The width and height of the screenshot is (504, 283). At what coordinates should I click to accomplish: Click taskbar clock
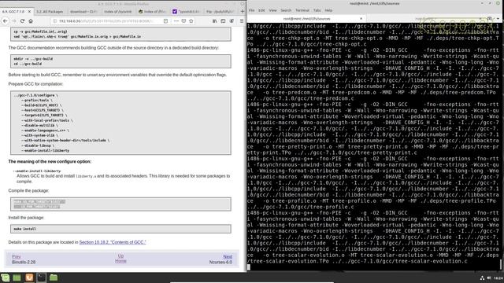pos(498,278)
